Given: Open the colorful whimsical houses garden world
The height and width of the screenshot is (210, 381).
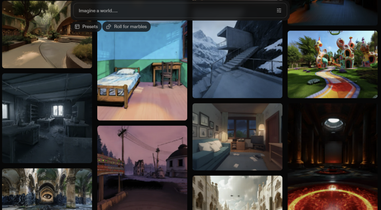Looking at the screenshot, I should pos(332,64).
